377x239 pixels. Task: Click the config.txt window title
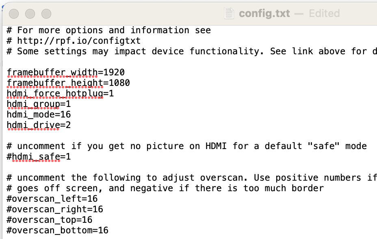[264, 13]
